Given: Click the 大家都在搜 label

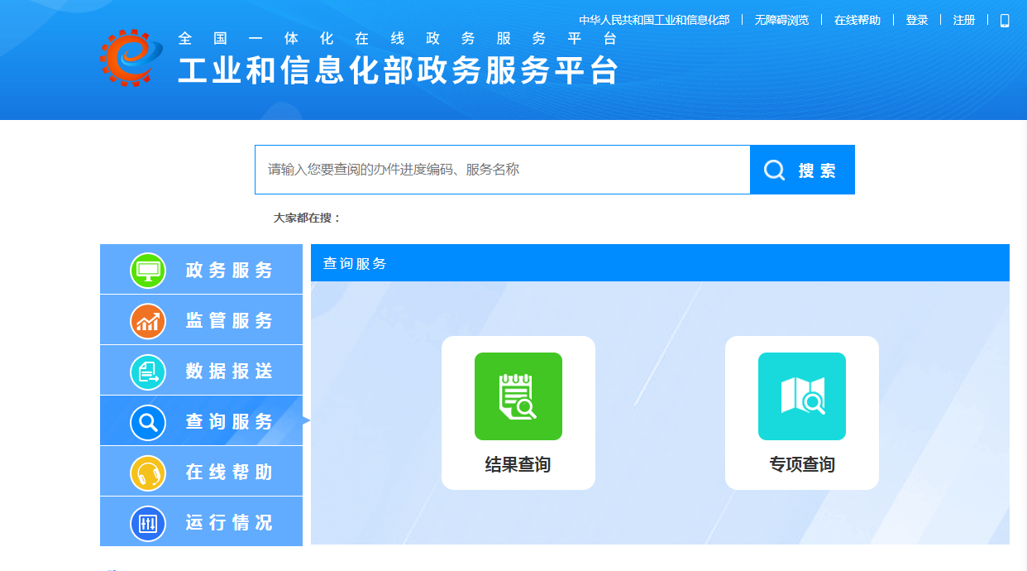Looking at the screenshot, I should (x=307, y=218).
